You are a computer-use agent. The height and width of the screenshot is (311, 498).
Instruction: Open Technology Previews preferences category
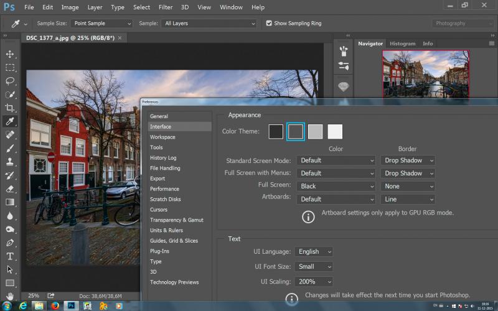click(179, 282)
